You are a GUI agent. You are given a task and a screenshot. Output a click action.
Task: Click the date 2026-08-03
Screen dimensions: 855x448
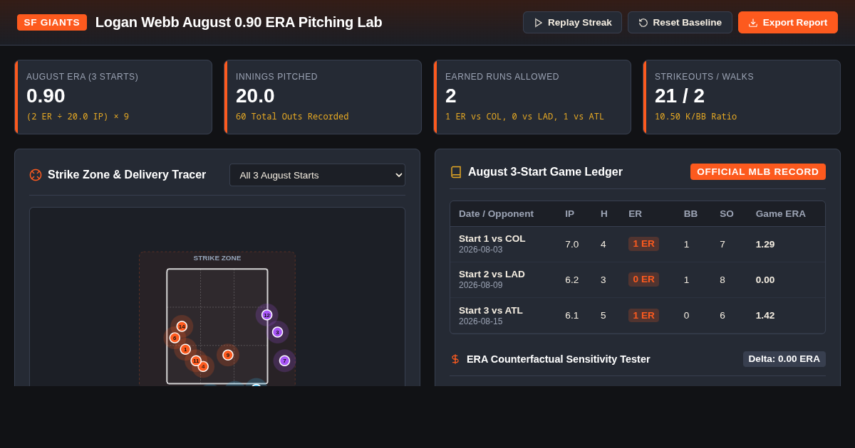[481, 250]
